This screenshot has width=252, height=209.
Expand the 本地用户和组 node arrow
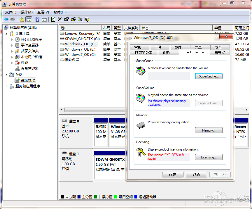click(x=12, y=57)
